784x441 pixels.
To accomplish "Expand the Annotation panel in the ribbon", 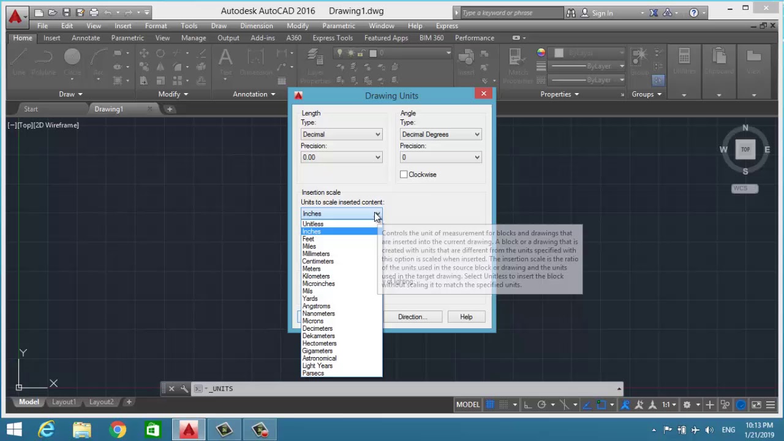I will [254, 94].
